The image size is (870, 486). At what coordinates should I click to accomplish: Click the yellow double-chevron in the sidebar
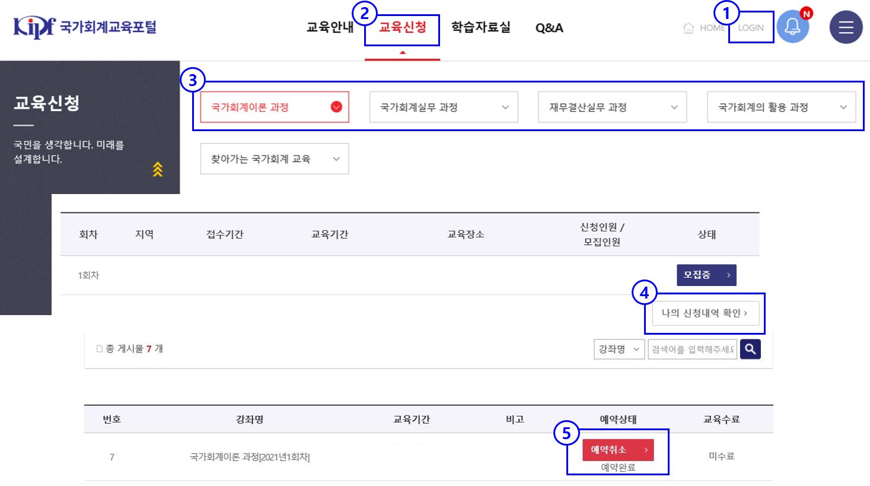[158, 170]
